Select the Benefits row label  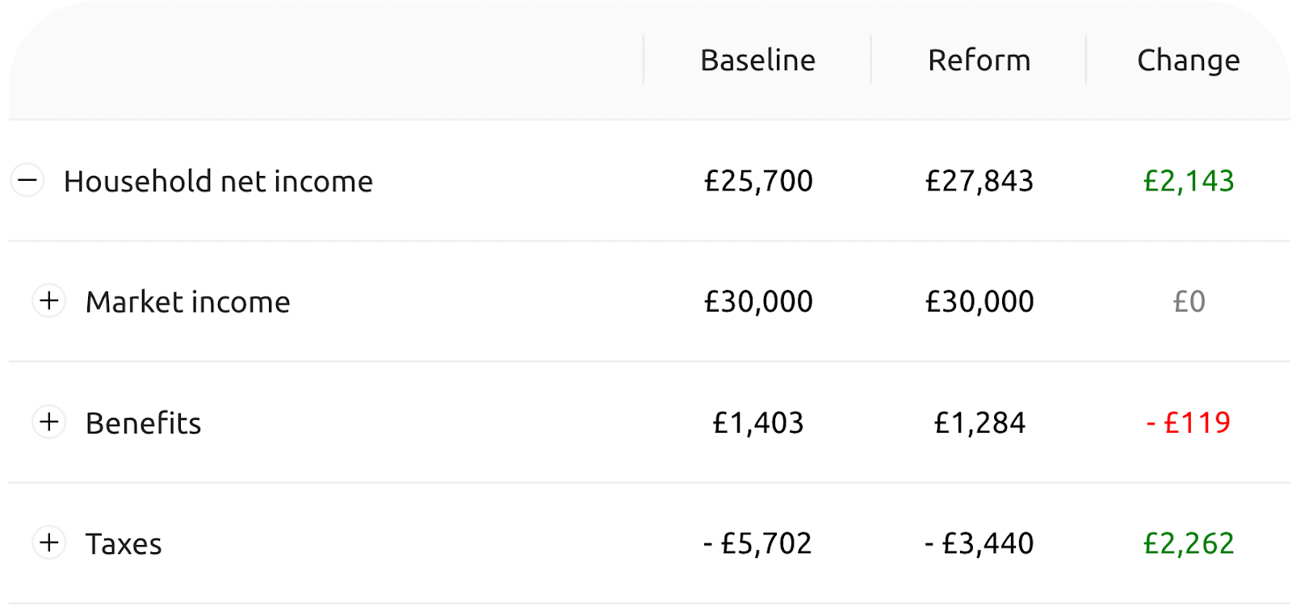[143, 423]
